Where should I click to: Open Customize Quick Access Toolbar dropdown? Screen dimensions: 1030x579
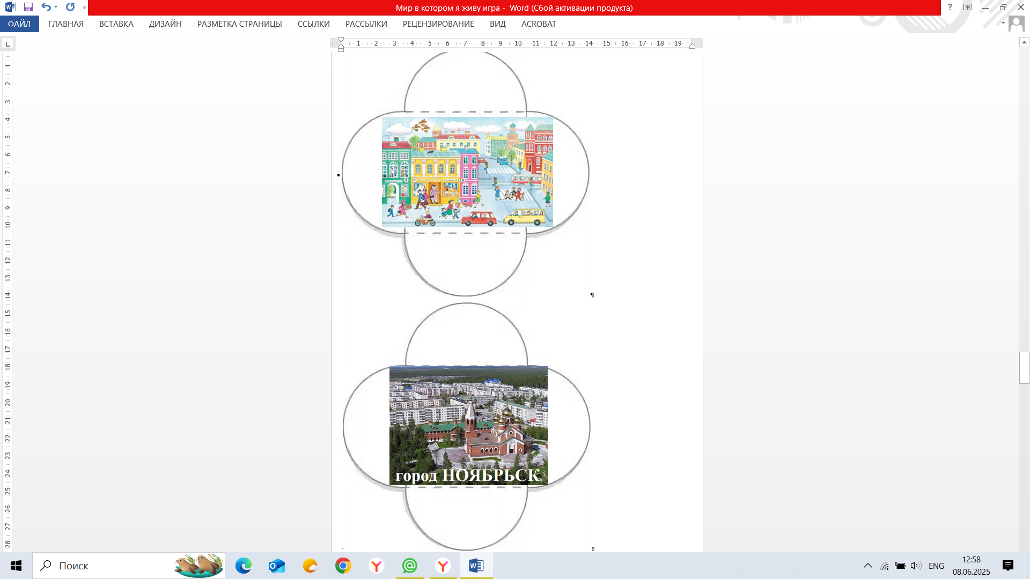click(x=84, y=8)
